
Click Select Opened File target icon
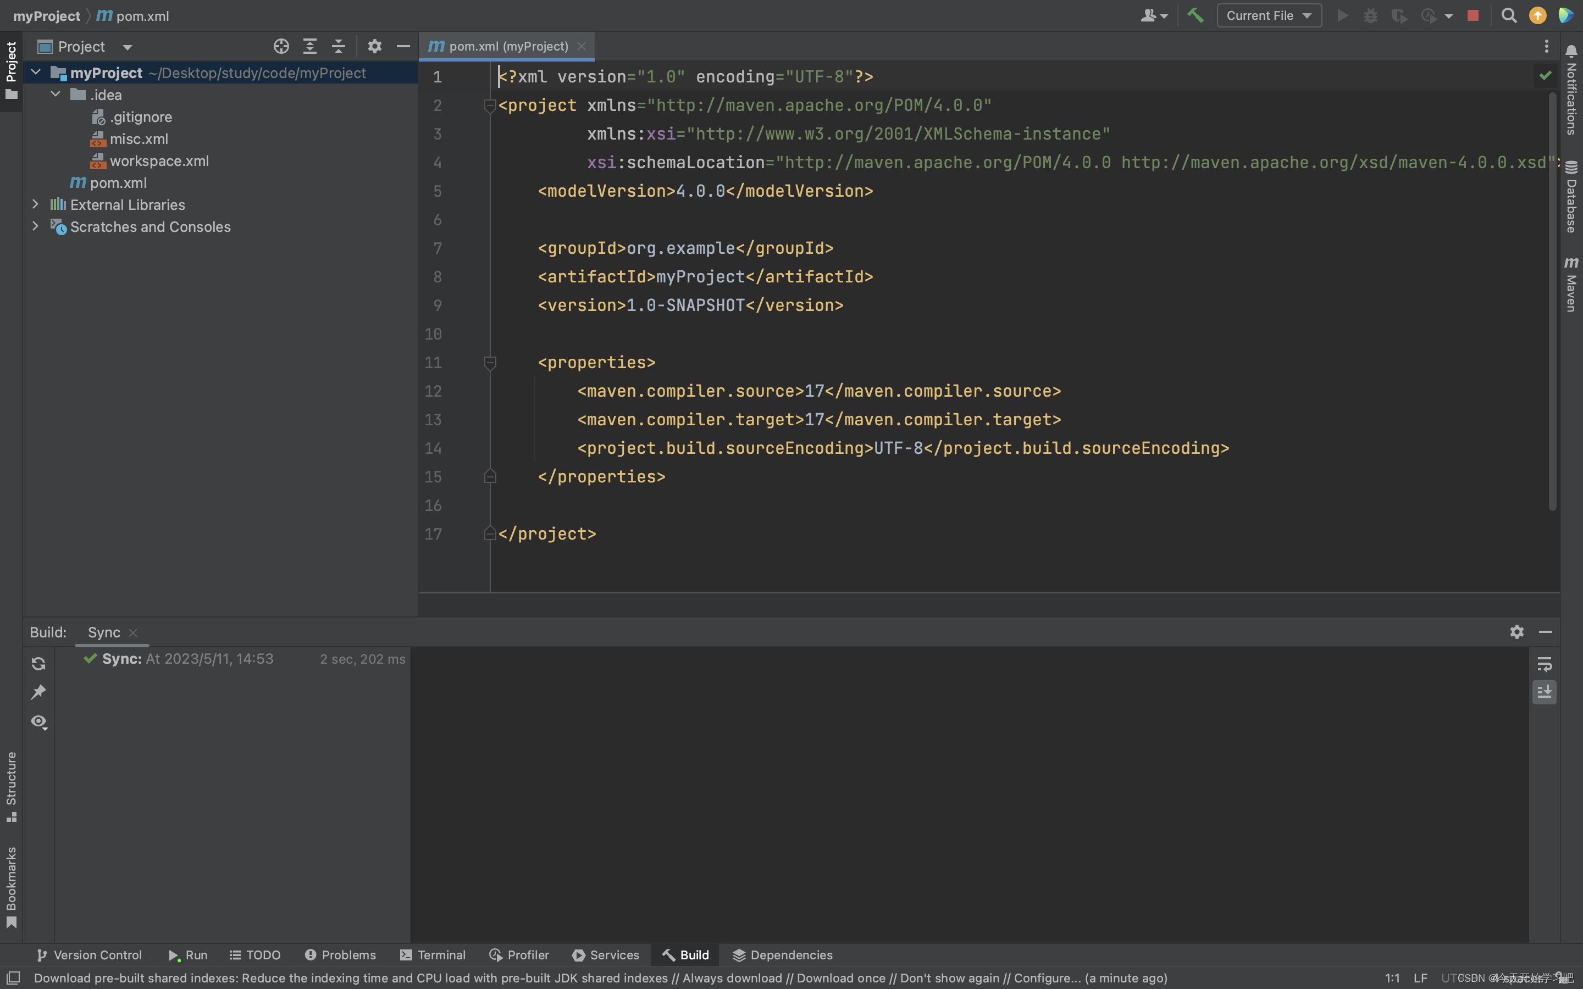click(281, 47)
